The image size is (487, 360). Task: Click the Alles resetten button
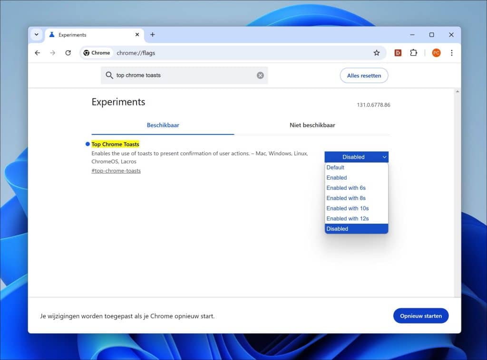pyautogui.click(x=364, y=76)
